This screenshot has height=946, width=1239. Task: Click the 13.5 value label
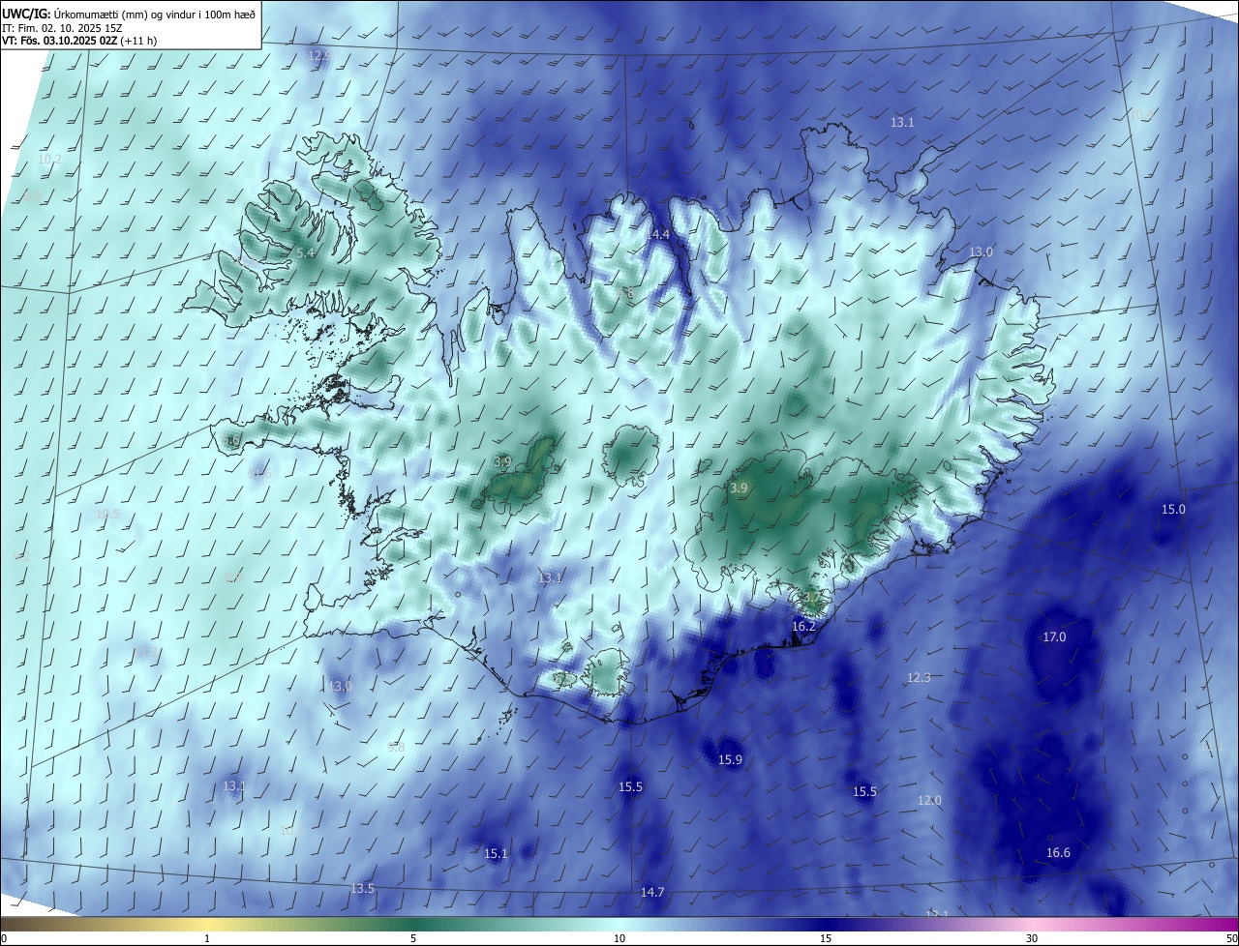pyautogui.click(x=362, y=889)
